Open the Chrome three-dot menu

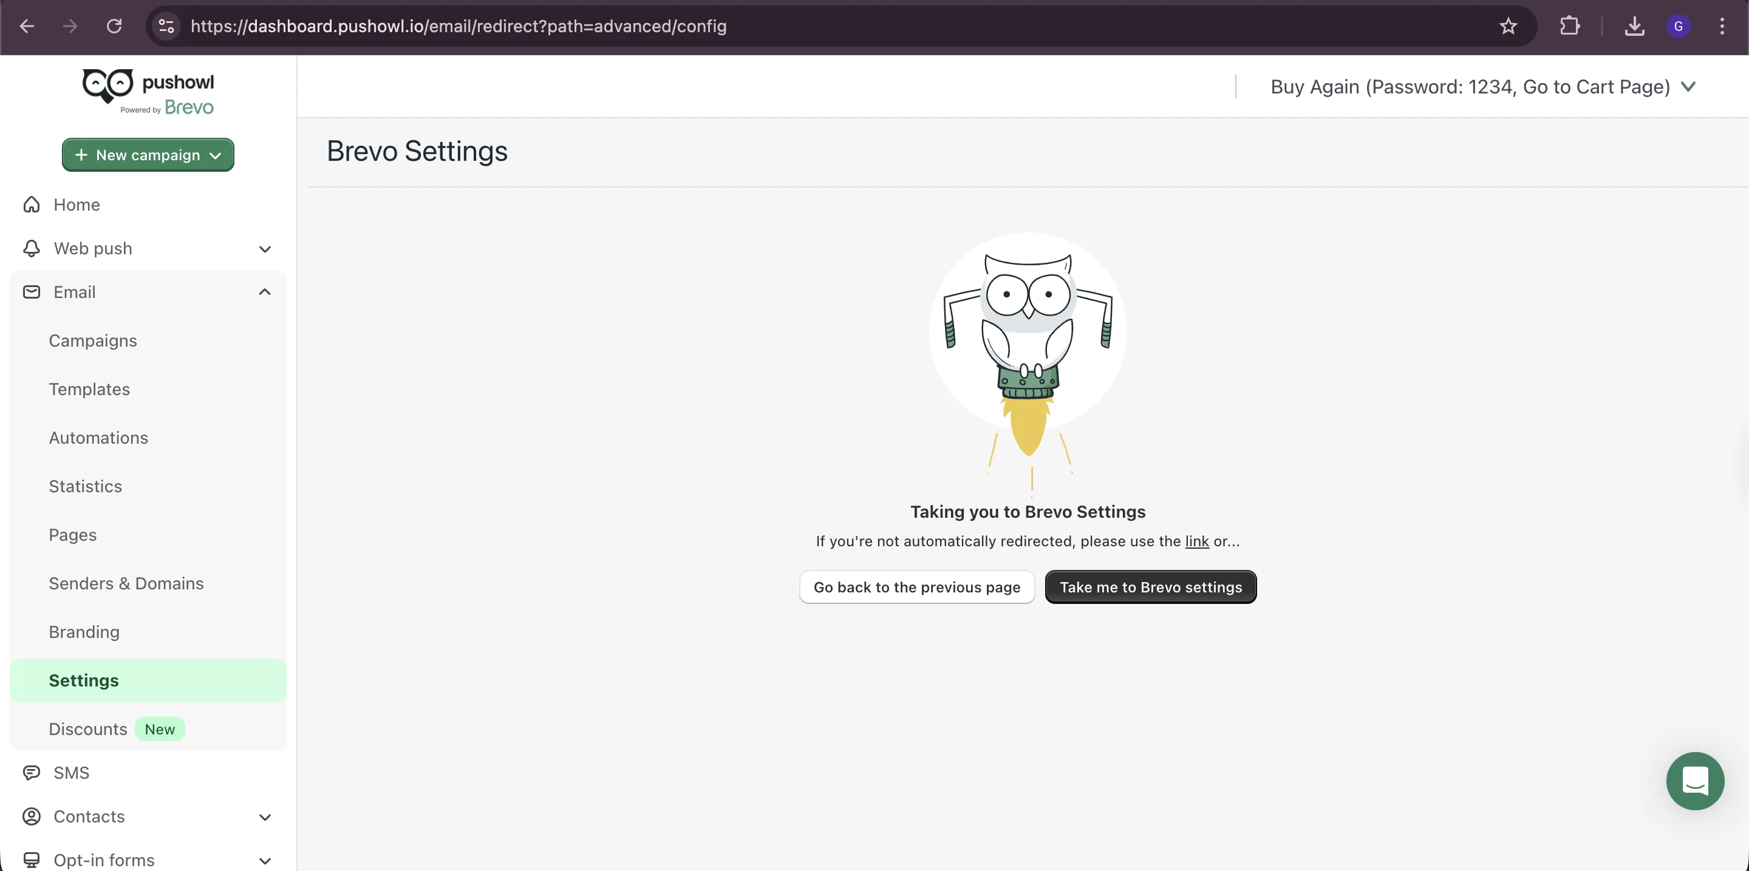point(1722,27)
